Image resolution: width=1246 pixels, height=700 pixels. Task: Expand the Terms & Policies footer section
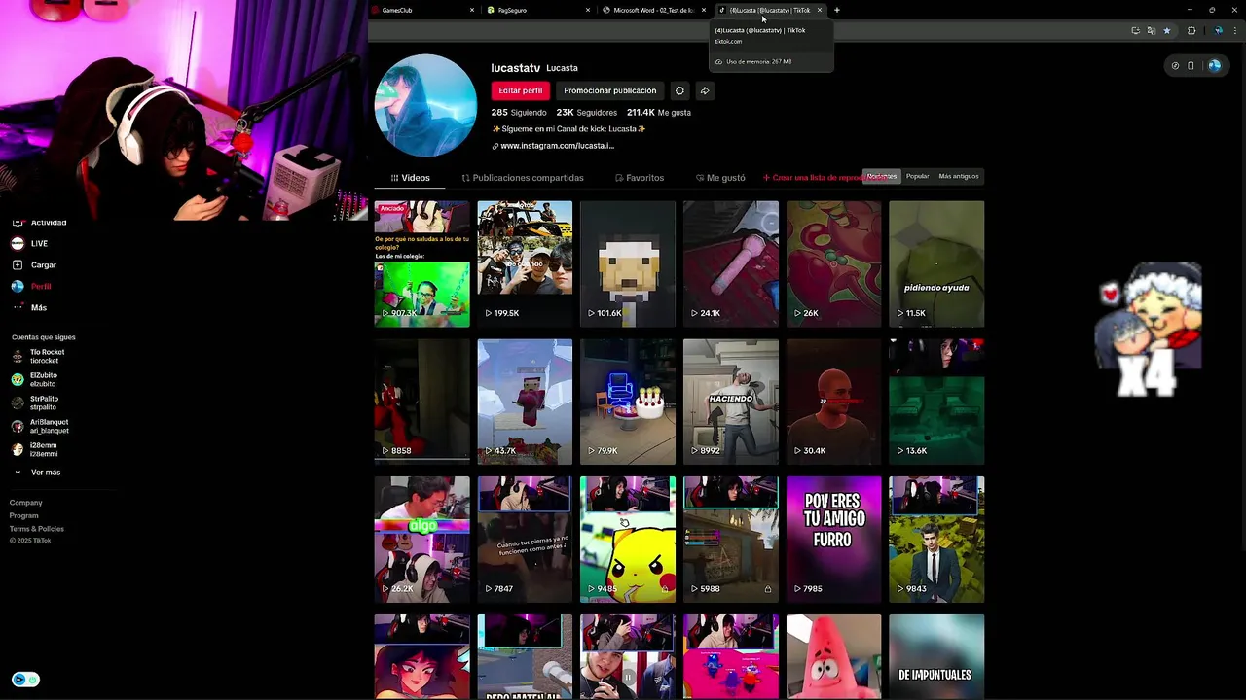pyautogui.click(x=37, y=529)
